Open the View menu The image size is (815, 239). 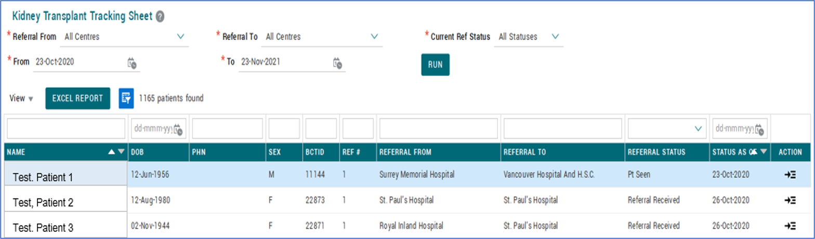[21, 99]
